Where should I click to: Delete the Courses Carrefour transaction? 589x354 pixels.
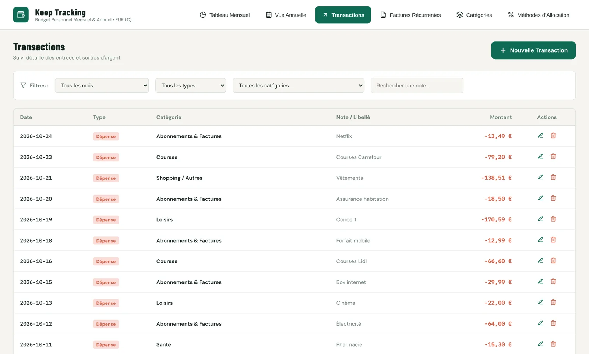coord(553,157)
